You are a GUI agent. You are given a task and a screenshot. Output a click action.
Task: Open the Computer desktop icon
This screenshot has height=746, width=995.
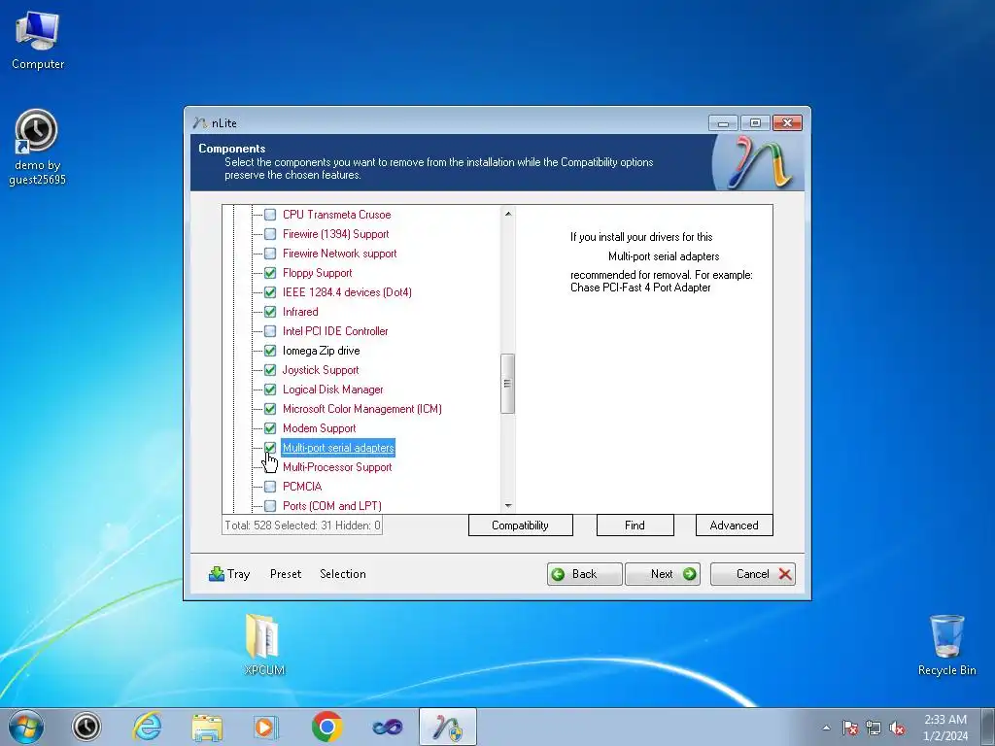[38, 39]
